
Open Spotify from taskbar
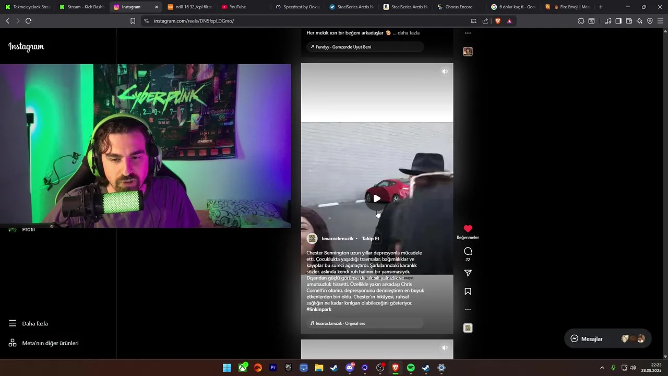click(x=411, y=368)
